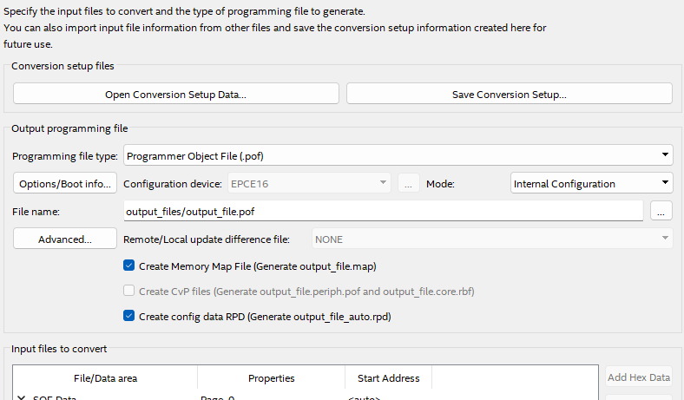Collapse the SOF Data tree row
Screen dimensions: 684x400
pos(22,397)
